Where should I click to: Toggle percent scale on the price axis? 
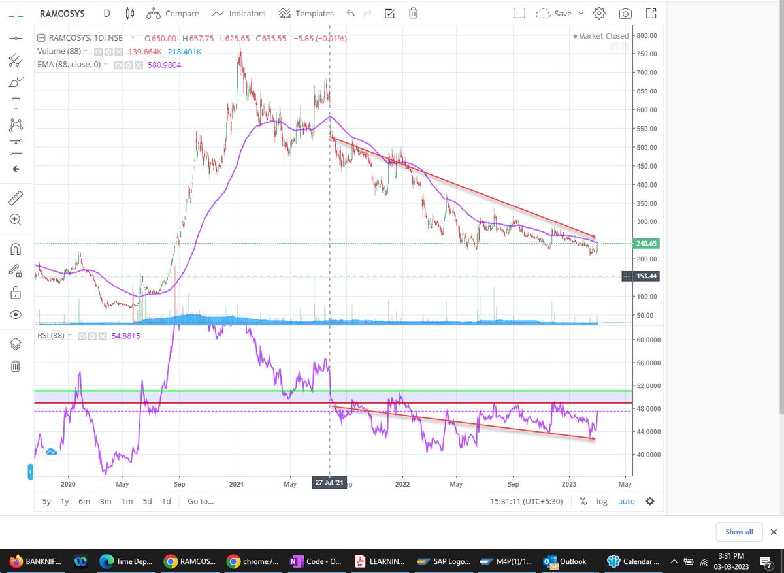point(583,501)
